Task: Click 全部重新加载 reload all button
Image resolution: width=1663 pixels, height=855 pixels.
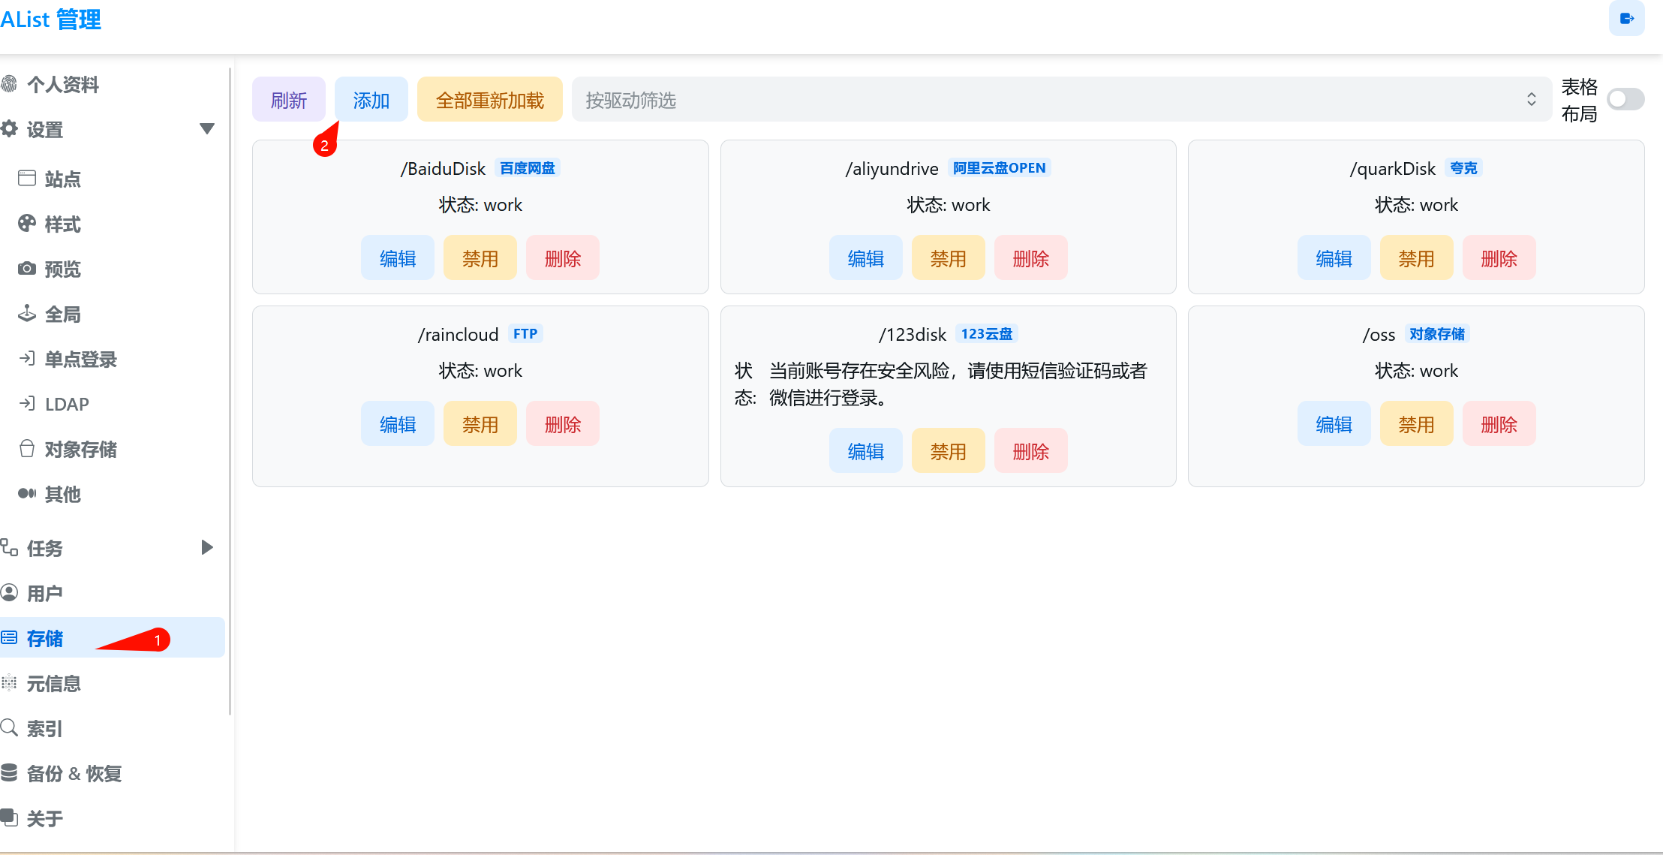Action: pos(490,99)
